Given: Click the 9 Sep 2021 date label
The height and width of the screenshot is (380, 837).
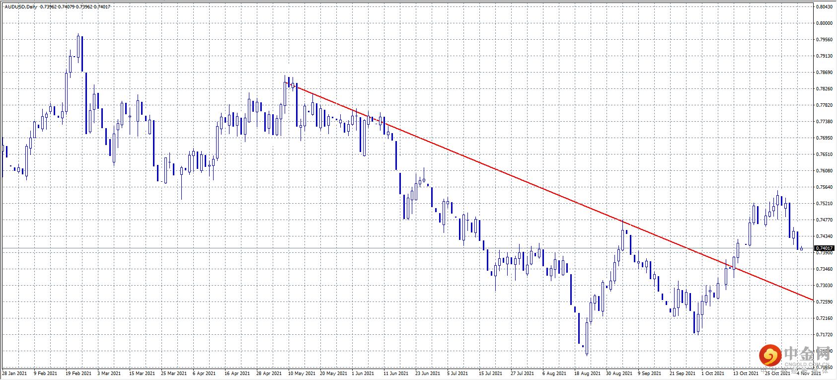Looking at the screenshot, I should tap(649, 374).
